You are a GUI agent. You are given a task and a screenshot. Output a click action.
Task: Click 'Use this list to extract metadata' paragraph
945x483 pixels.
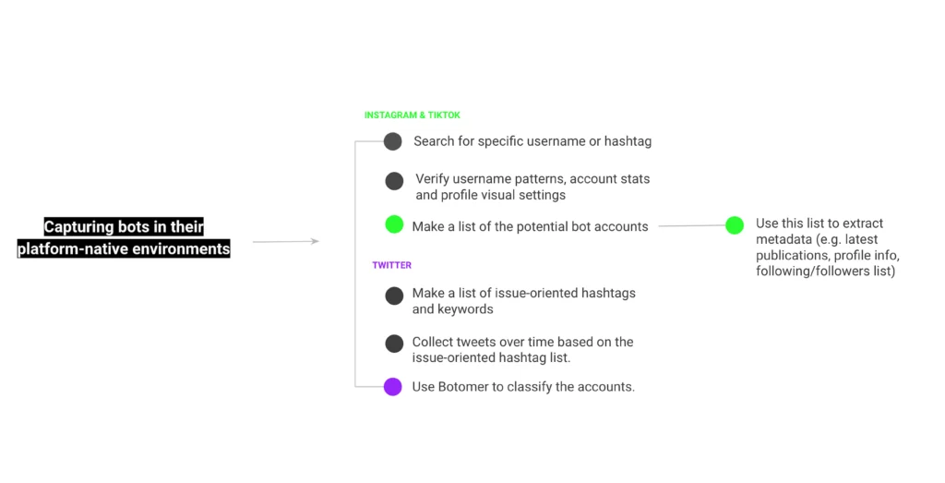pyautogui.click(x=828, y=248)
